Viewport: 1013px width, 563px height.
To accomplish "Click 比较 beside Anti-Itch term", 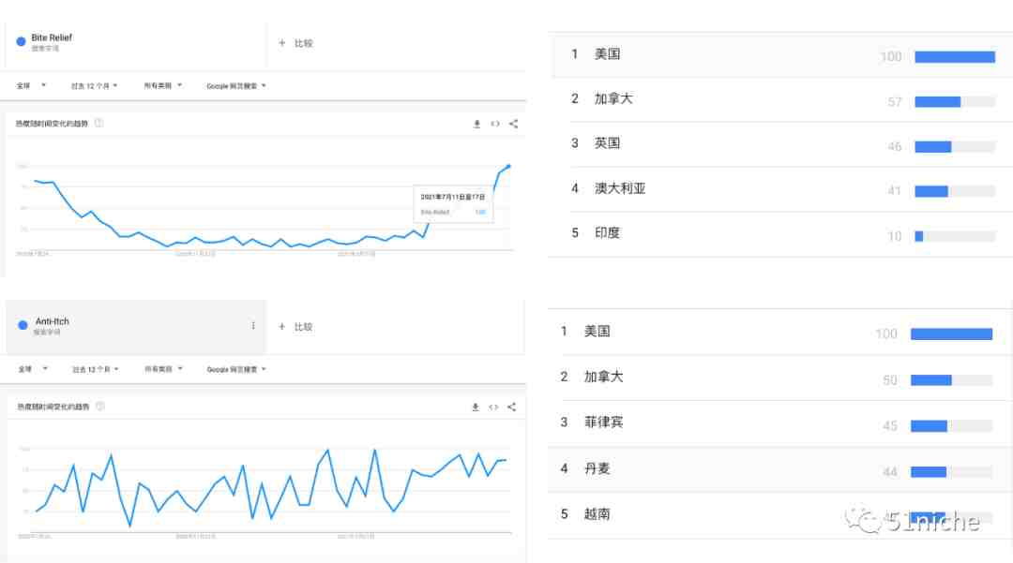I will click(304, 327).
